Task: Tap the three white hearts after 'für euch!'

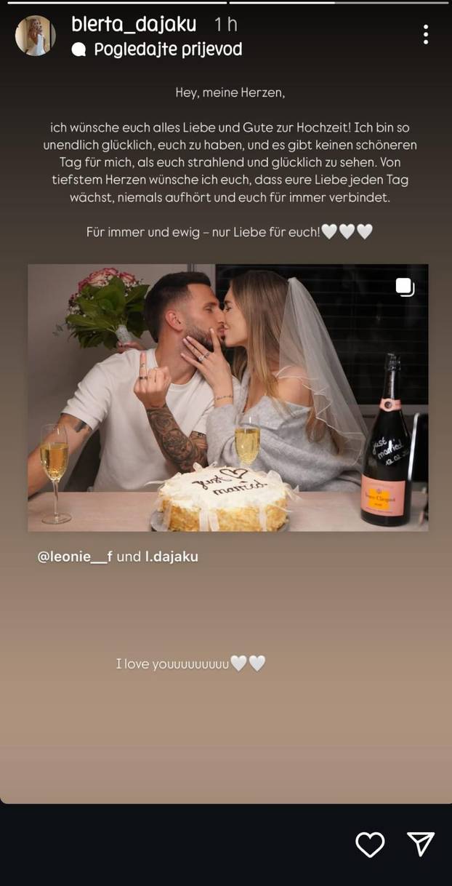Action: click(x=347, y=232)
